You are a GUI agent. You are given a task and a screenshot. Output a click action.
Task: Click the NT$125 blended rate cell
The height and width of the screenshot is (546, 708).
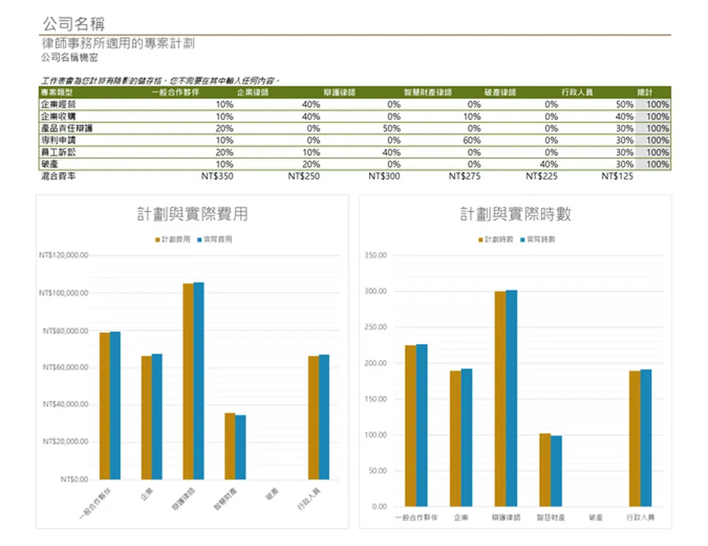point(617,177)
